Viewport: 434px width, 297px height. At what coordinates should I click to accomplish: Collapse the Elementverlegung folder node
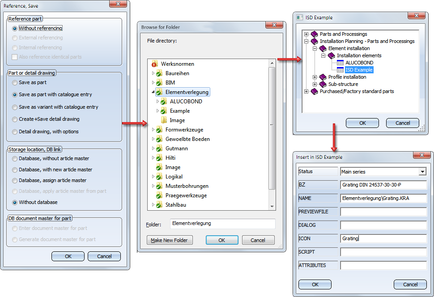tap(153, 92)
